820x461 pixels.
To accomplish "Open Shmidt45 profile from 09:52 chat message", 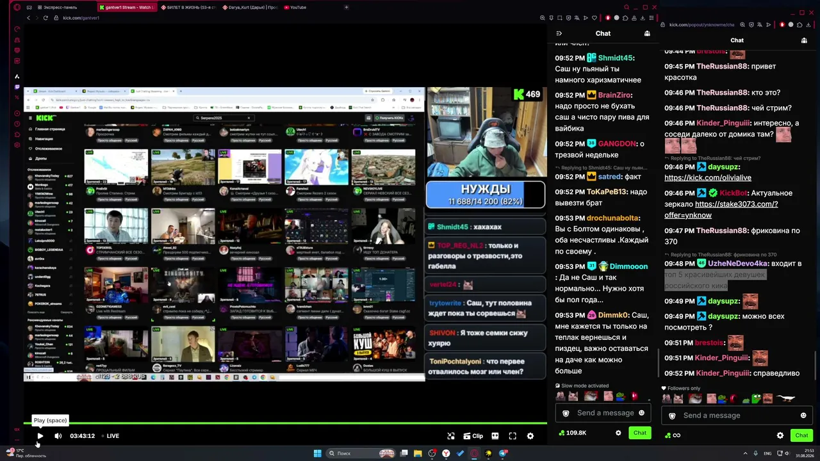I will pyautogui.click(x=616, y=58).
